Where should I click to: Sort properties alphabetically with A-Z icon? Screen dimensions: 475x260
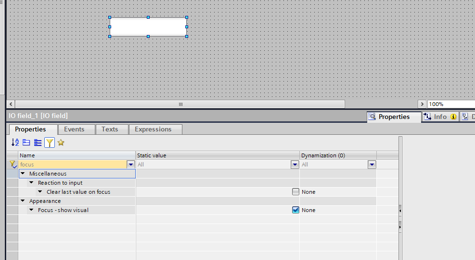pyautogui.click(x=15, y=142)
